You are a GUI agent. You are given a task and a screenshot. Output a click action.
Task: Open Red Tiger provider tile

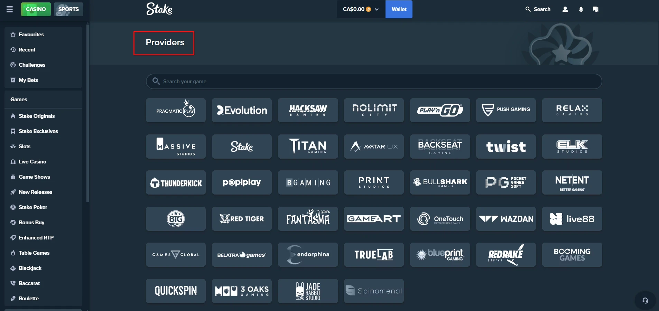(242, 219)
